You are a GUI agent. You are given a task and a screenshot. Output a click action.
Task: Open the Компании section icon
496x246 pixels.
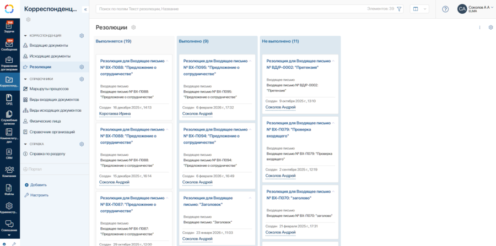pyautogui.click(x=9, y=171)
